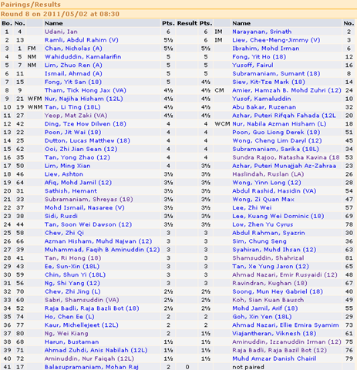
Task: Open Sim, Chung Seng link
Action: click(x=259, y=241)
